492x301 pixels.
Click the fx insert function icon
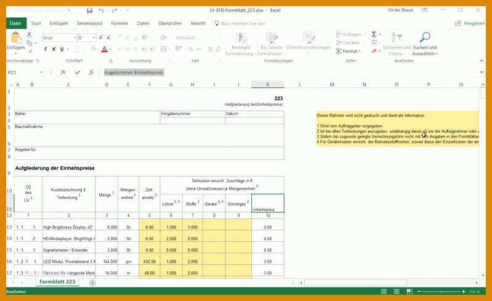point(91,73)
